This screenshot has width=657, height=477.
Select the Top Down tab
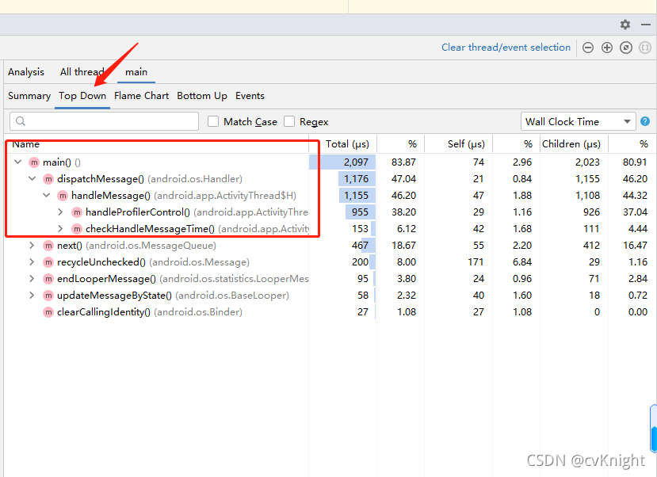[x=82, y=96]
